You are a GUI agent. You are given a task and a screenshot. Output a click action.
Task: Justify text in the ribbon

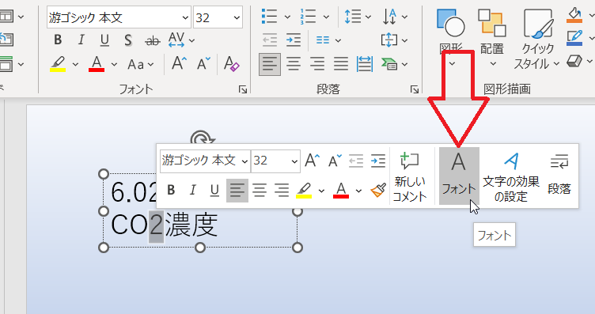[341, 64]
